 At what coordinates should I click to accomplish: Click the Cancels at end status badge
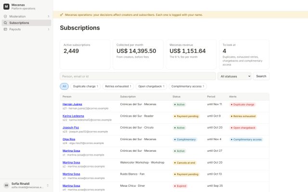[185, 163]
